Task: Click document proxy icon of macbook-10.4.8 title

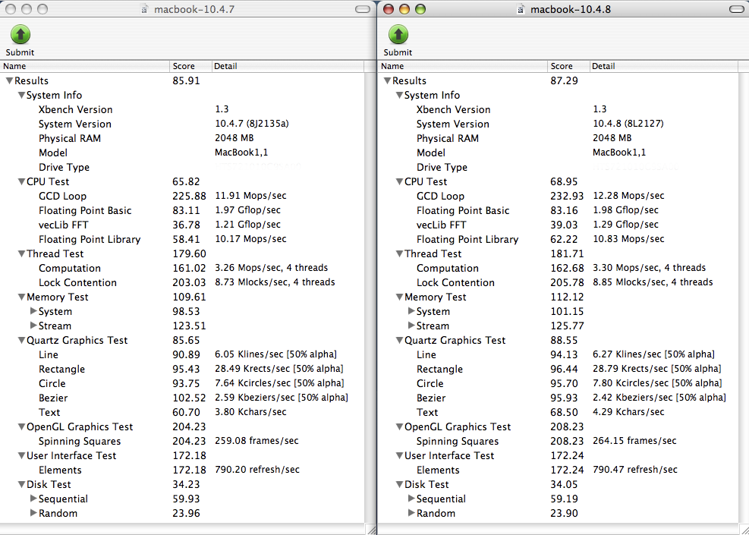Action: tap(521, 9)
